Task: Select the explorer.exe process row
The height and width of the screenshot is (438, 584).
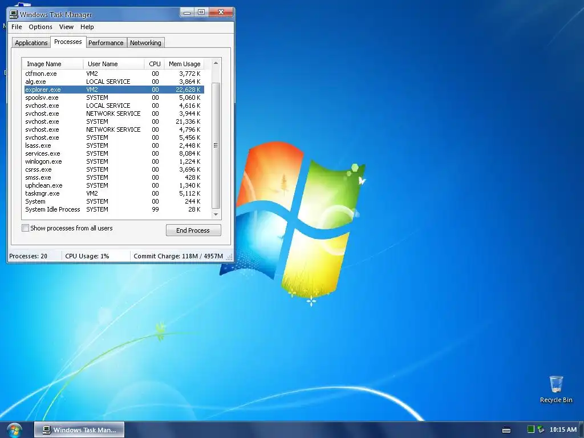Action: (x=113, y=90)
